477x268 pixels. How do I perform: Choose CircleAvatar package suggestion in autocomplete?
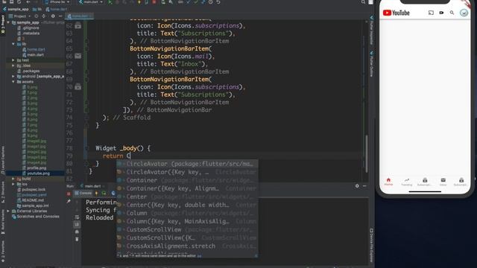[x=187, y=164]
